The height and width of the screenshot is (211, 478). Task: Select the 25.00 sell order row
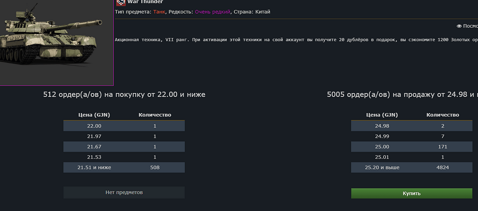(412, 147)
